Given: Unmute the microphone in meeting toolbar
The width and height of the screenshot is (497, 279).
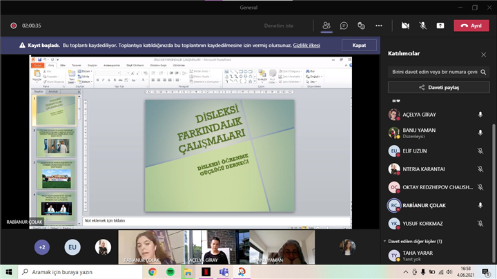Looking at the screenshot, I should point(423,26).
